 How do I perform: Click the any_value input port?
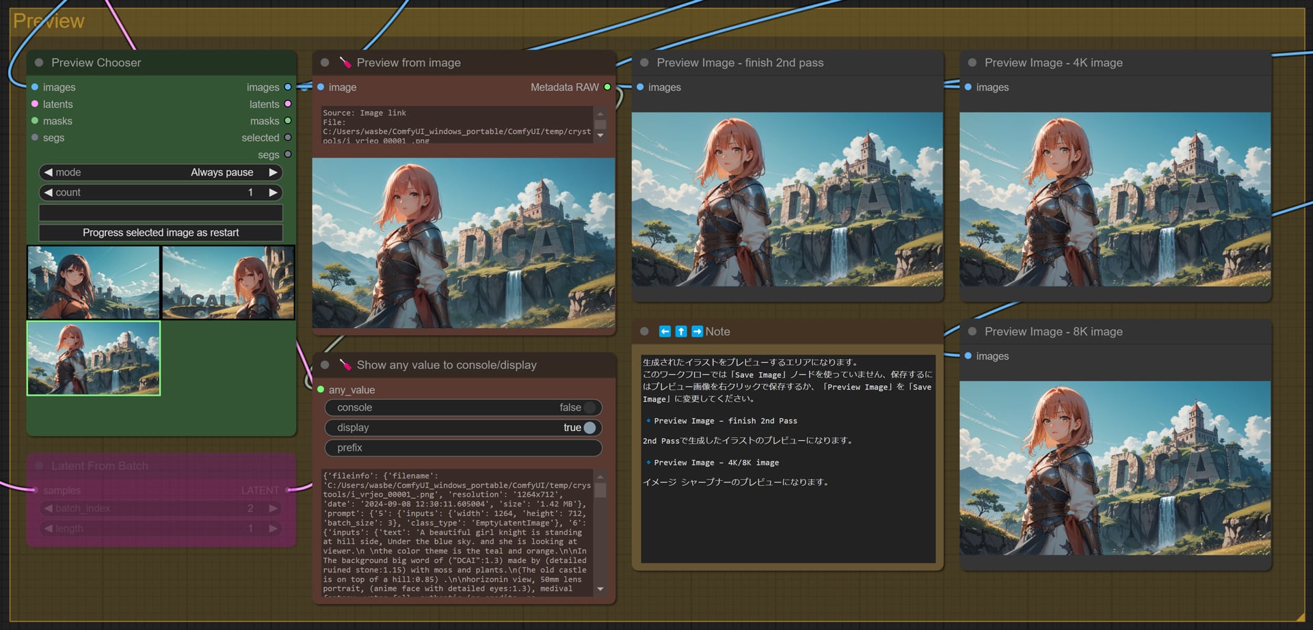click(x=321, y=389)
